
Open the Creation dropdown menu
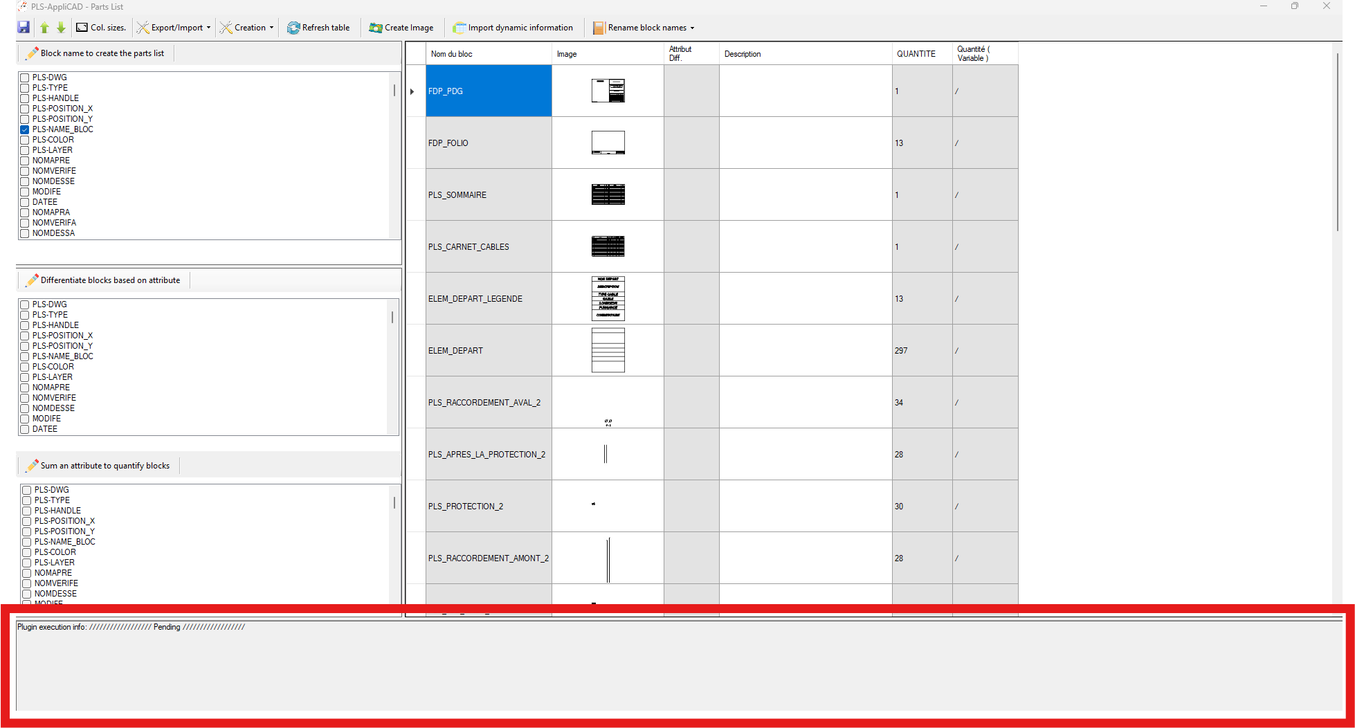[271, 28]
